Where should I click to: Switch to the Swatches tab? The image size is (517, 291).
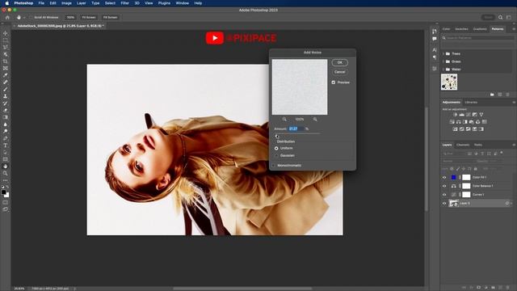point(461,29)
